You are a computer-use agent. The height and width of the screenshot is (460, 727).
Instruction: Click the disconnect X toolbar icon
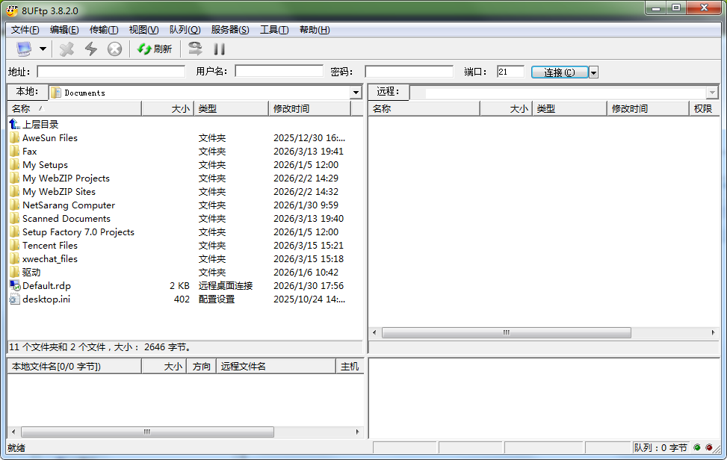[67, 49]
